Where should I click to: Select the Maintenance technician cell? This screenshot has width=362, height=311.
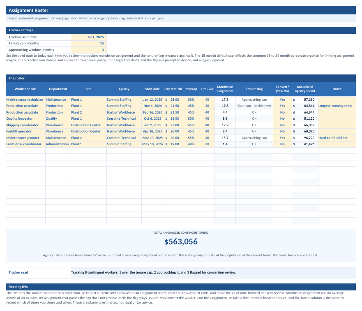[x=25, y=100]
